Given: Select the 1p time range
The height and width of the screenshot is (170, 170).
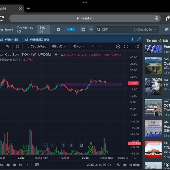Looking at the screenshot, I should 14,165.
